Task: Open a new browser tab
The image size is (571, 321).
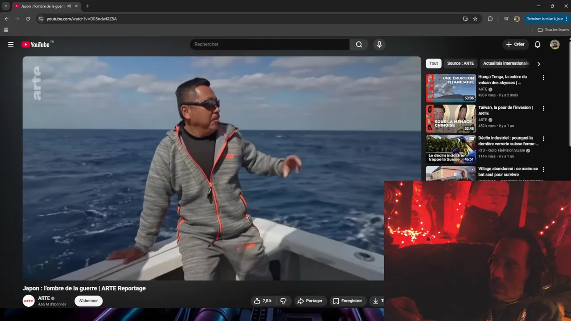Action: (87, 6)
